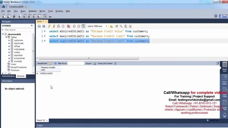Expand the payments table node
This screenshot has height=128, width=228.
click(x=9, y=55)
